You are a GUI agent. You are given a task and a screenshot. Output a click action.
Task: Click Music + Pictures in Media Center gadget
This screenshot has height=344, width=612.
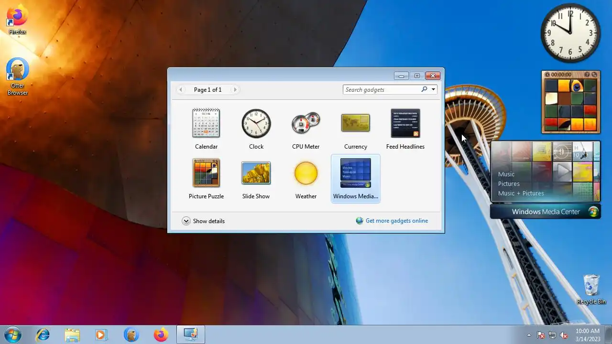(x=521, y=193)
